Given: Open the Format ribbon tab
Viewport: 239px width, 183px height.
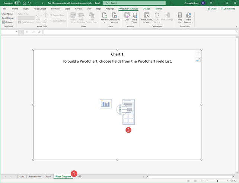Looking at the screenshot, I should [158, 9].
